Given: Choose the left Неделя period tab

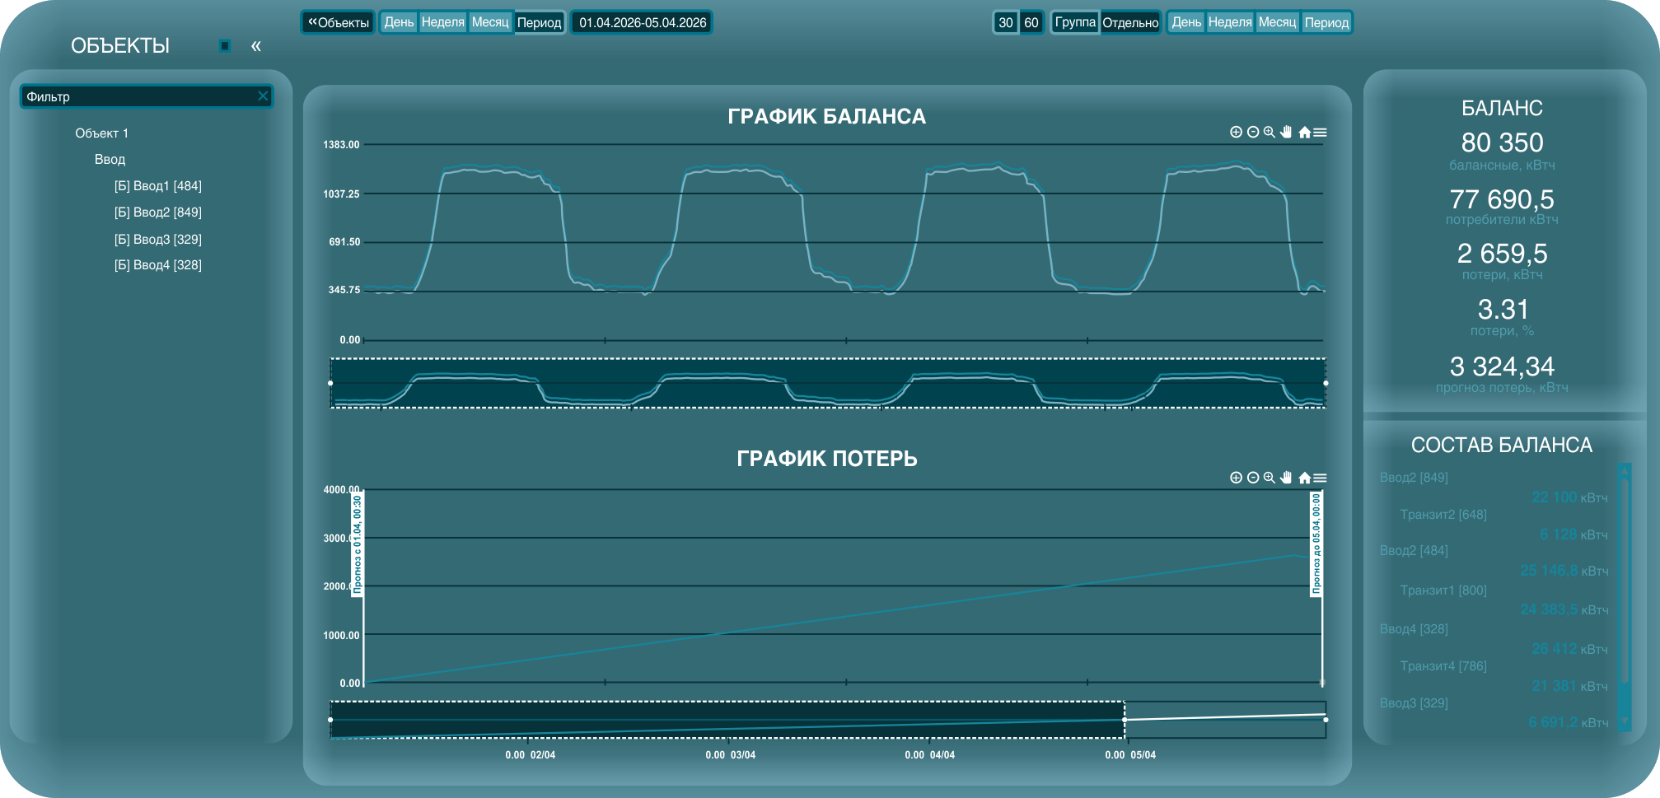Looking at the screenshot, I should tap(443, 22).
